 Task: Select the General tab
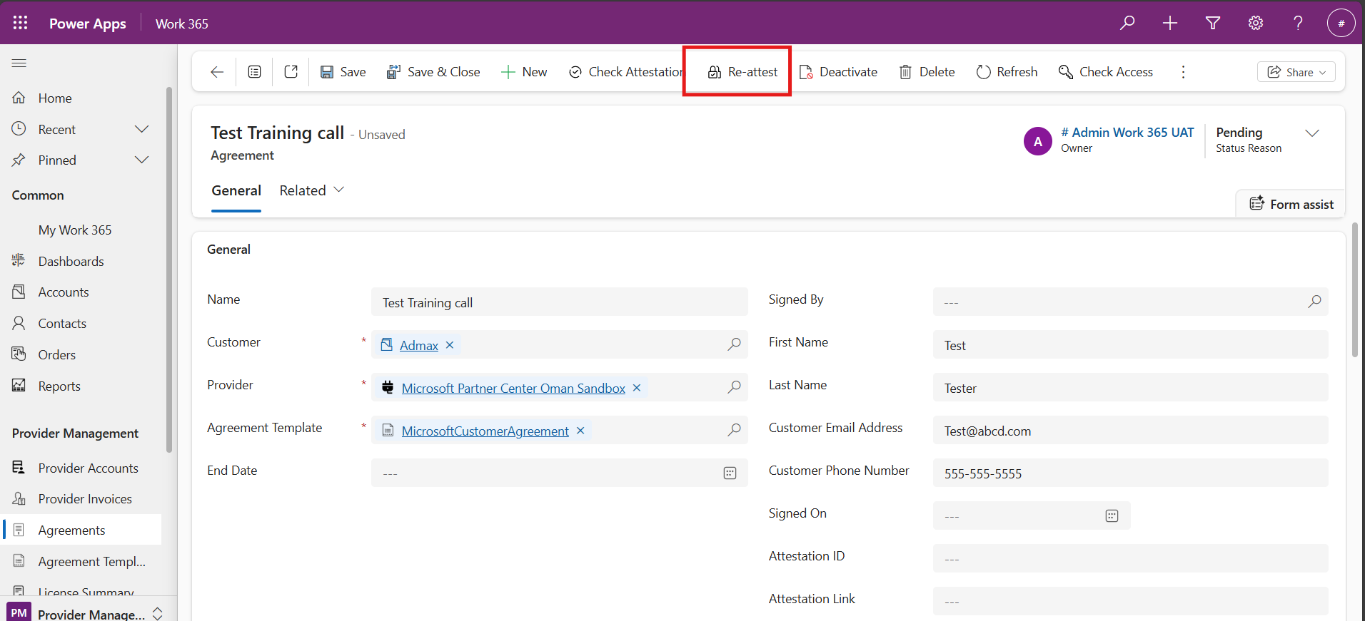pos(236,190)
